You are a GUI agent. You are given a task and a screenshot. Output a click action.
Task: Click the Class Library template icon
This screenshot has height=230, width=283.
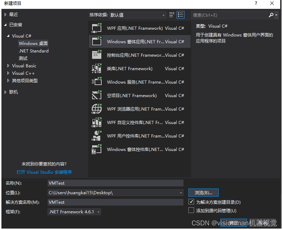tap(97, 68)
